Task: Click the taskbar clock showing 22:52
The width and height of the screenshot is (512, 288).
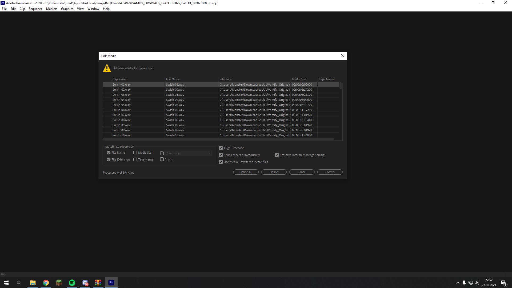Action: tap(489, 283)
